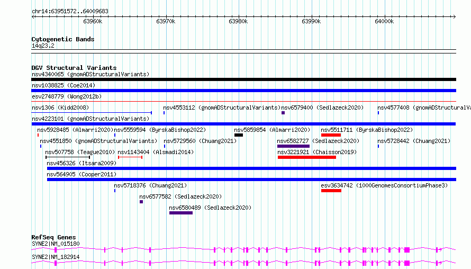Open nsv4551850 gnomADStructuralVariants label

click(x=98, y=141)
